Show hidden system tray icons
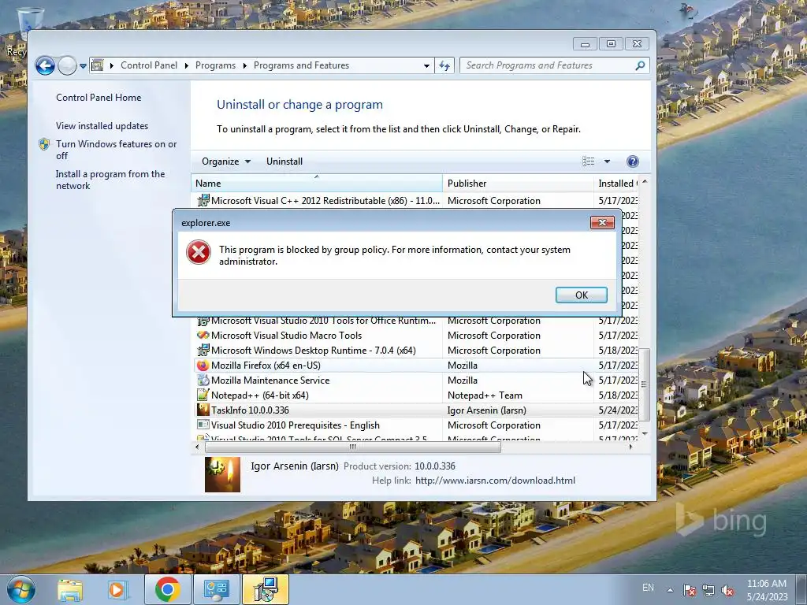Image resolution: width=807 pixels, height=605 pixels. (x=670, y=590)
